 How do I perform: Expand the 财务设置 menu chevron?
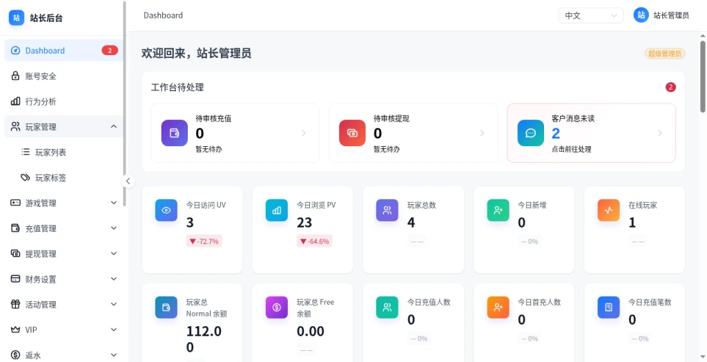114,279
